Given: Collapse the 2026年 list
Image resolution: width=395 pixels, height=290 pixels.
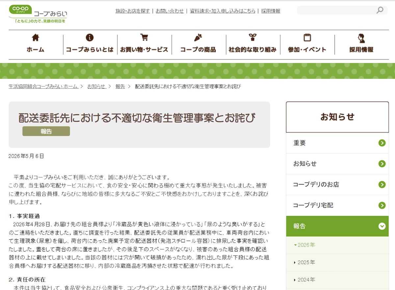Looking at the screenshot, I should [304, 245].
